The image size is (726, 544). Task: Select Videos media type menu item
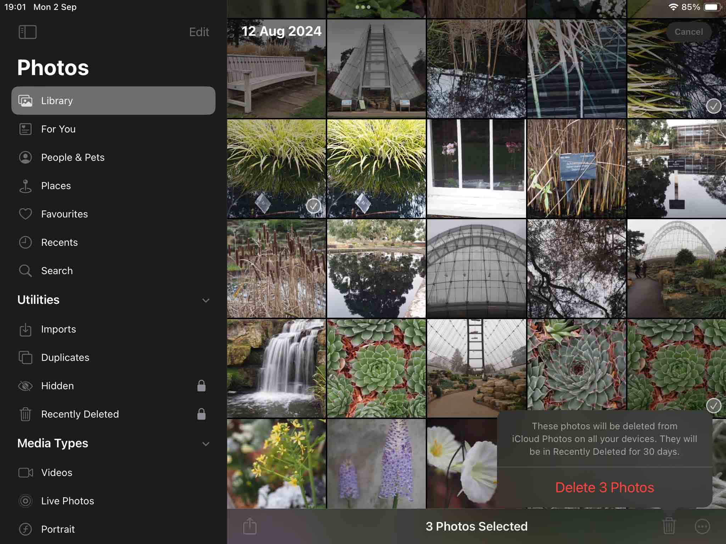pos(57,472)
